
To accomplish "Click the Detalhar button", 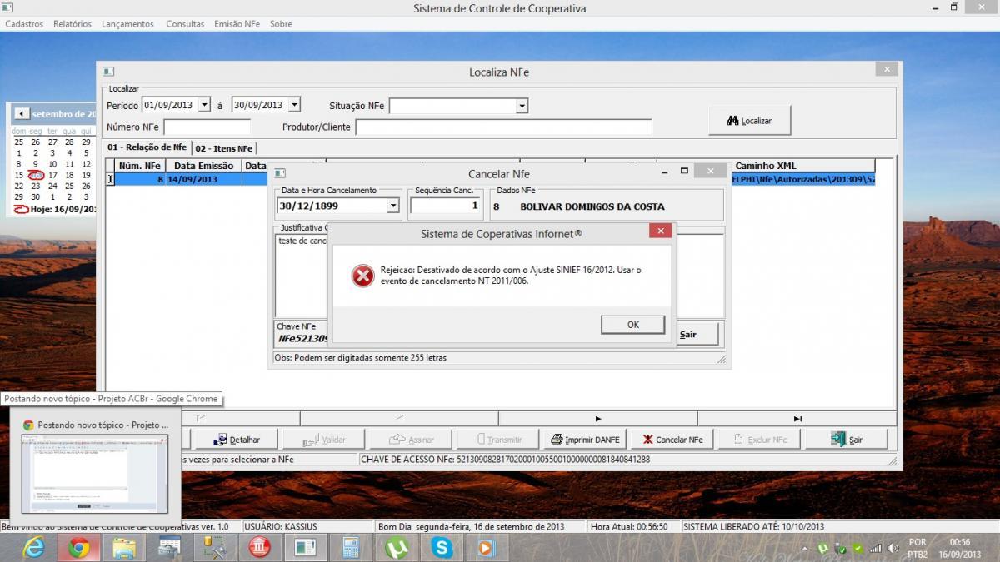I will tap(238, 440).
